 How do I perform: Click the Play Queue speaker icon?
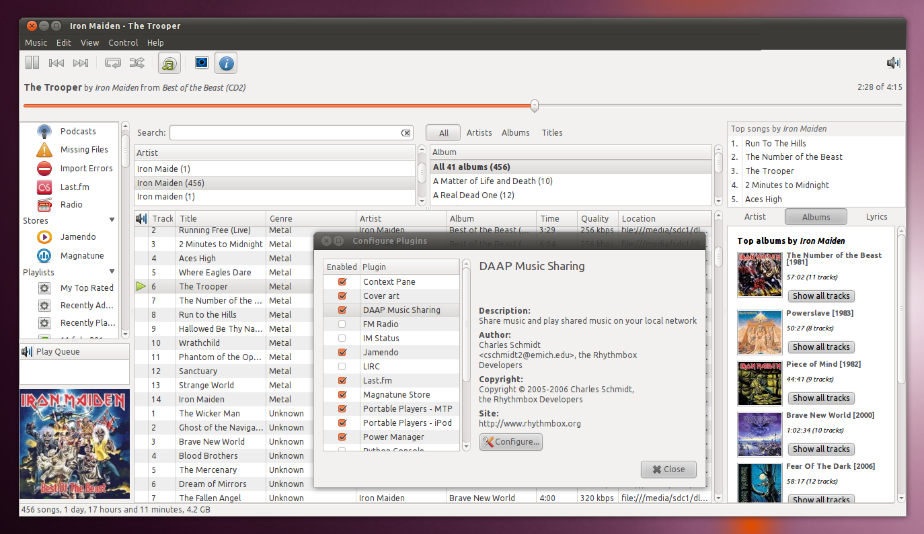tap(27, 352)
